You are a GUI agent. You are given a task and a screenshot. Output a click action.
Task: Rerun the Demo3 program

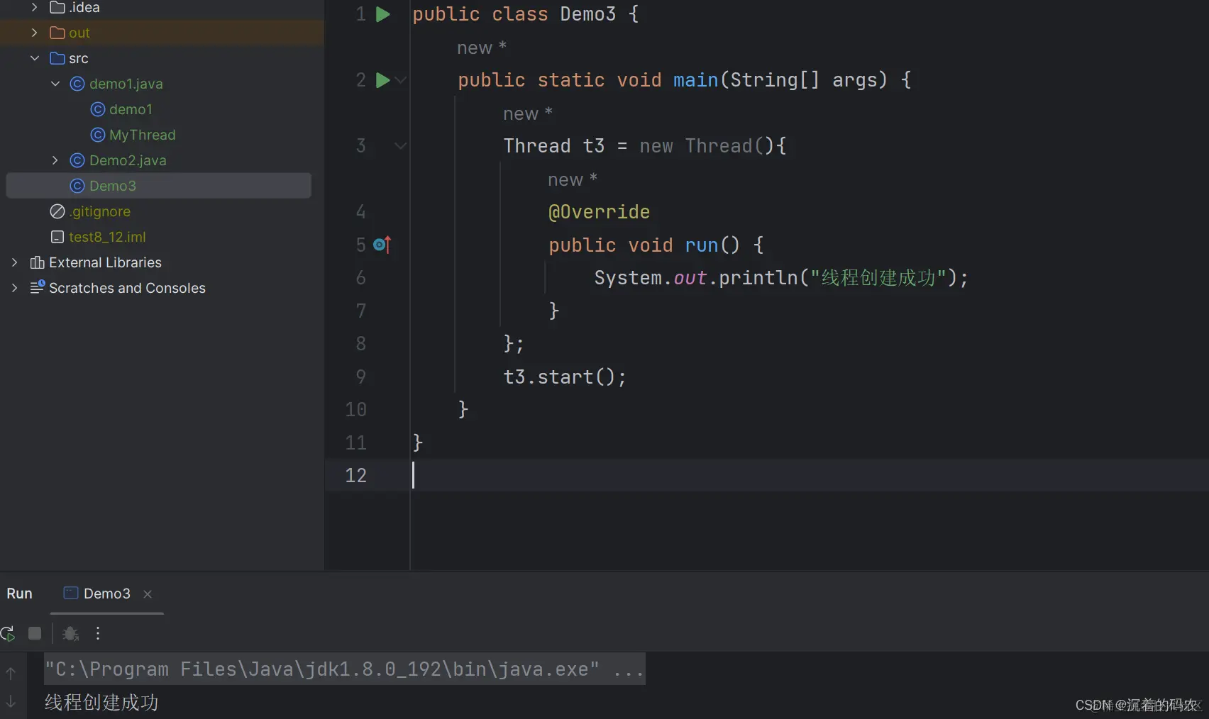click(8, 633)
